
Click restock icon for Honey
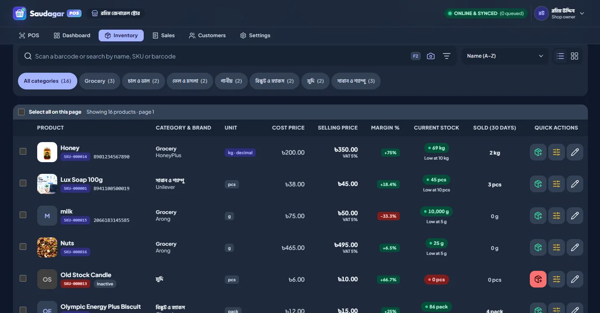538,152
